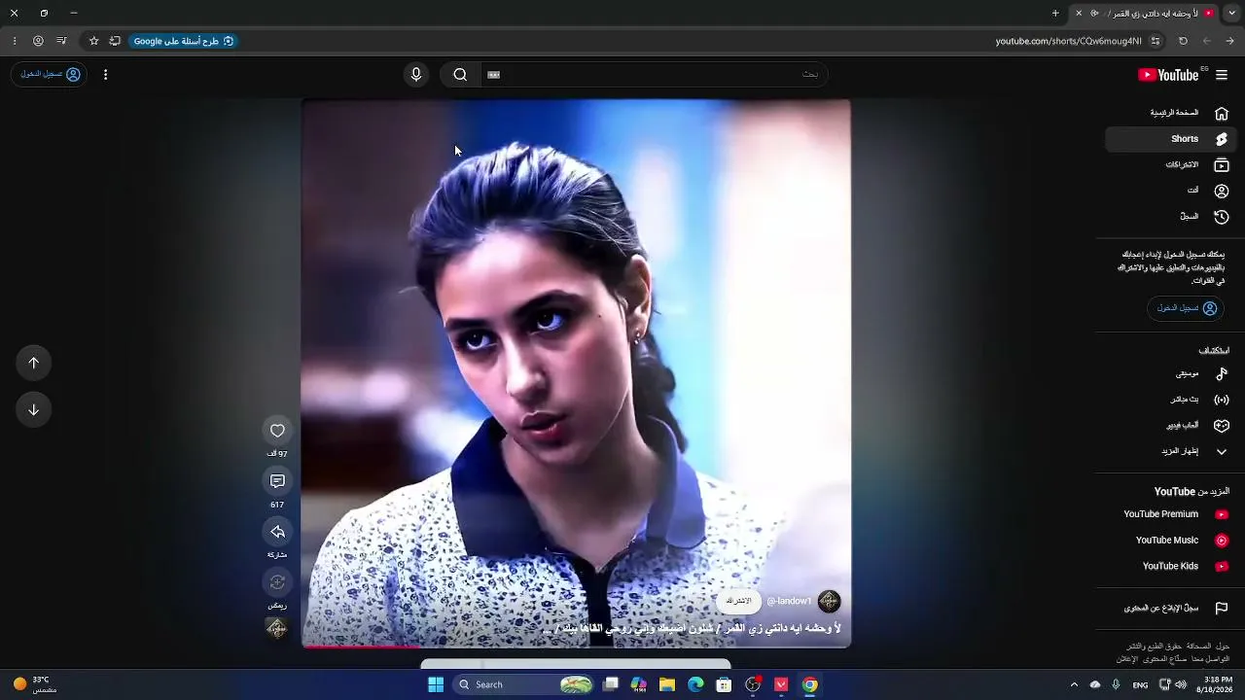1245x700 pixels.
Task: Remix this Short
Action: 277,582
